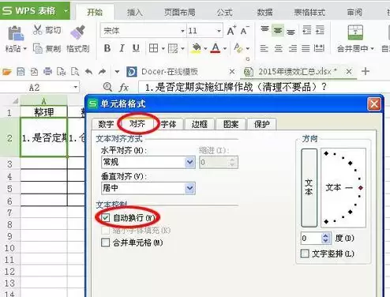390x297 pixels.
Task: Click the save icon in quick toolbar
Action: point(21,72)
